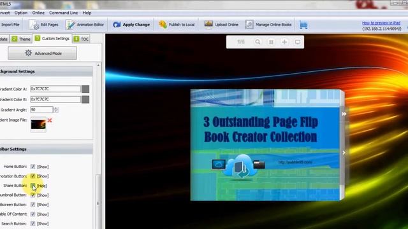Click the search magnifier in preview toolbar

point(258,42)
